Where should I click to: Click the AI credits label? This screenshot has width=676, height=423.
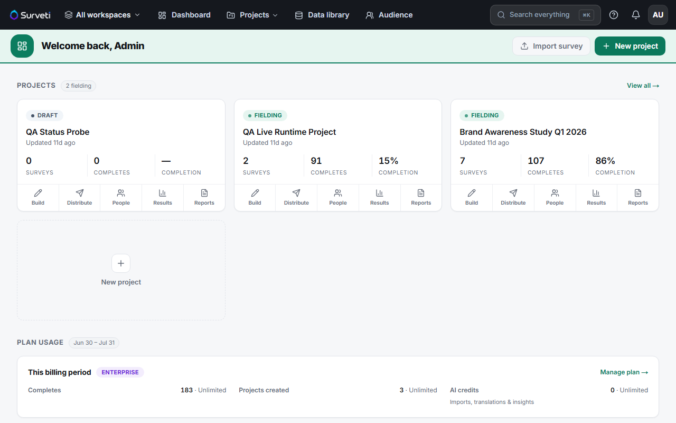464,390
